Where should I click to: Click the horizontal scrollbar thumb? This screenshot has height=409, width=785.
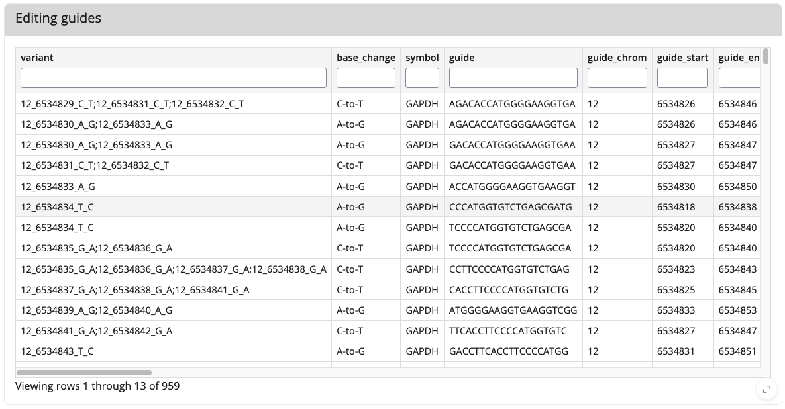[84, 373]
